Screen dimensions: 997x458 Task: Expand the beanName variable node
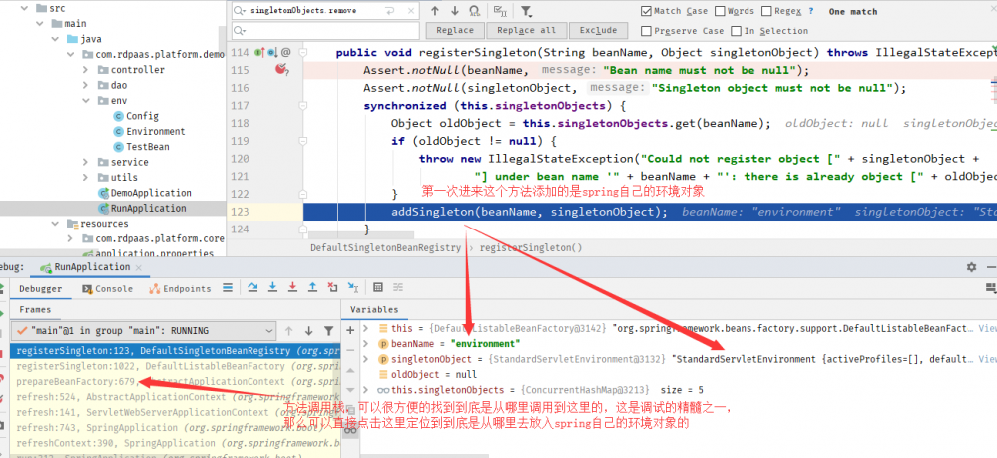pos(365,344)
